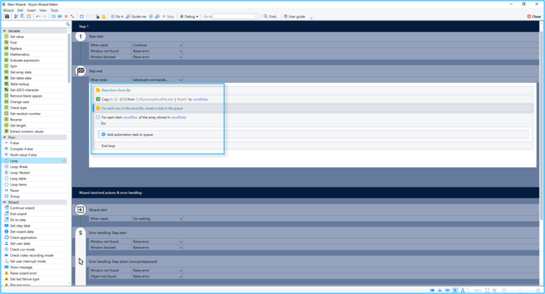The image size is (545, 294).
Task: Click the Save icon in the toolbar
Action: click(x=7, y=16)
